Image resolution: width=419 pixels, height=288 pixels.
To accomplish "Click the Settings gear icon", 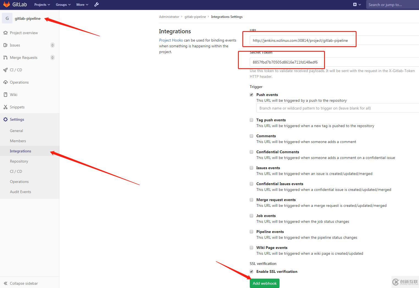I will 6,119.
